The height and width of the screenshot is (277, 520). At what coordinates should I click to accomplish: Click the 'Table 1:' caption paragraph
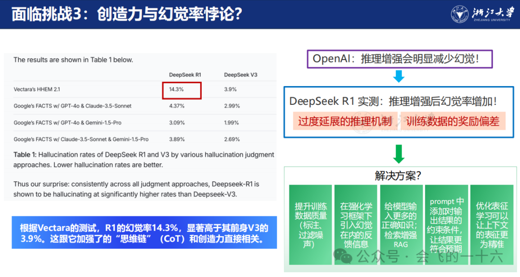tap(143, 160)
